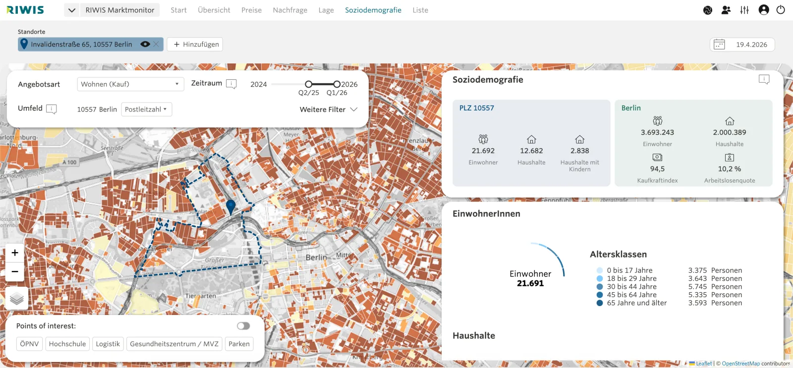
Task: Click the Einwohner 21.691 donut chart center
Action: pyautogui.click(x=530, y=278)
